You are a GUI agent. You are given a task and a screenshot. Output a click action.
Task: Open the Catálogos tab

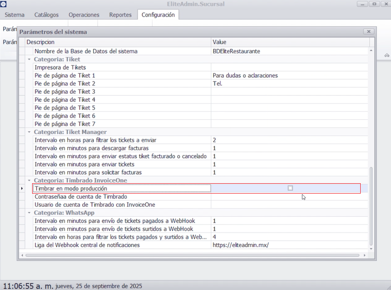click(46, 15)
